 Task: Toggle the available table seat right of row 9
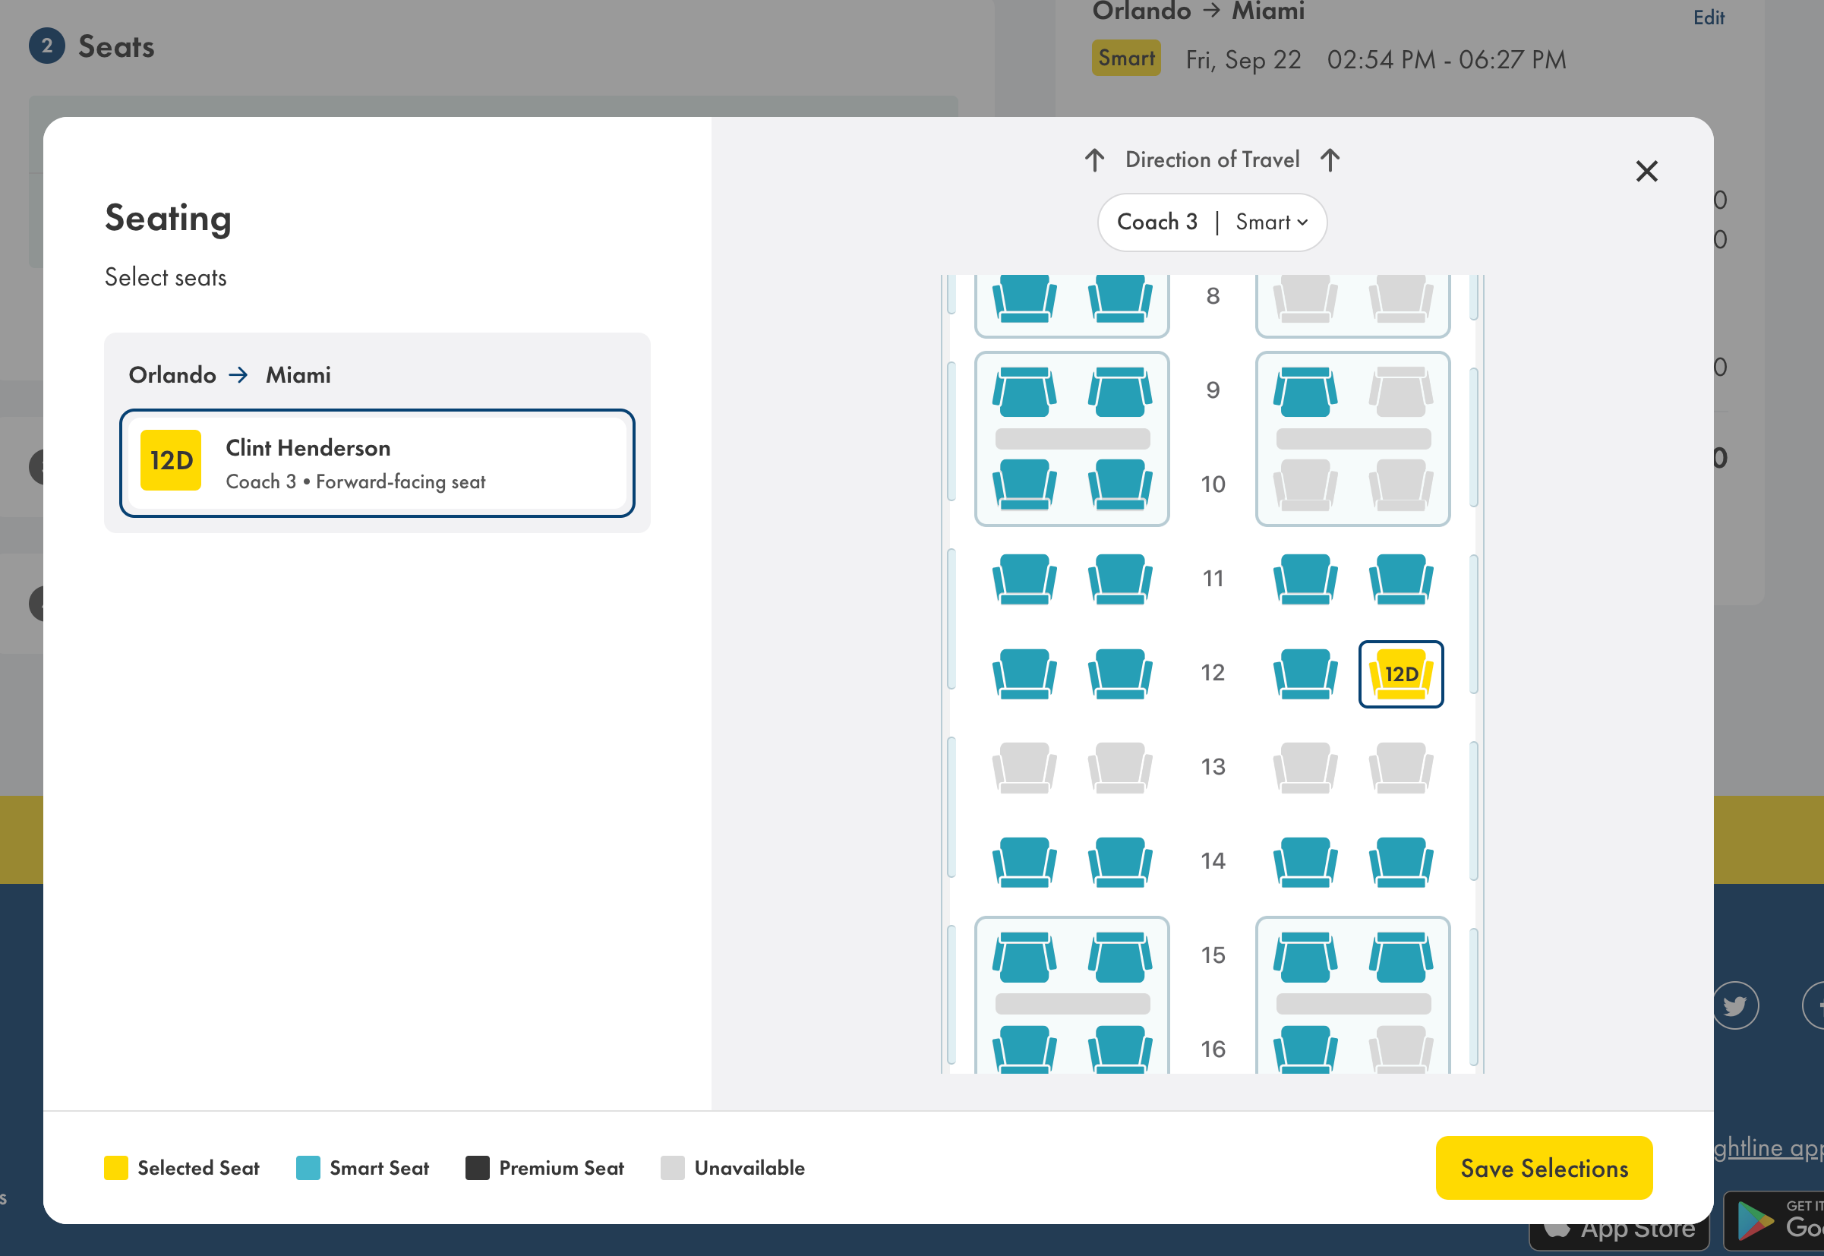click(1305, 391)
